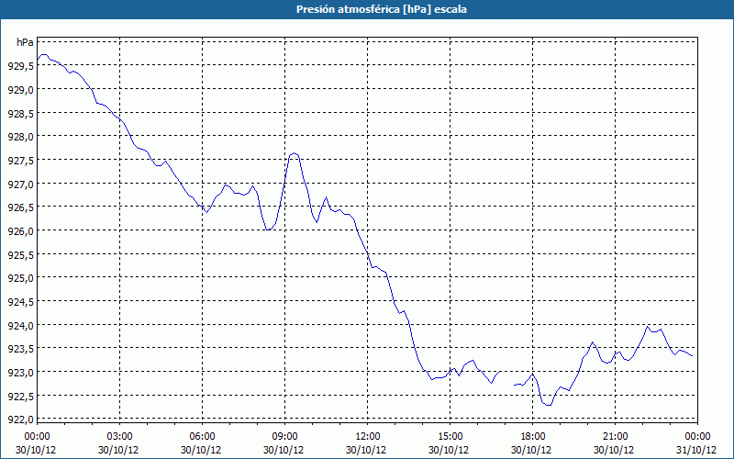The height and width of the screenshot is (459, 734).
Task: Click the 03:00 time axis label
Action: pos(119,436)
